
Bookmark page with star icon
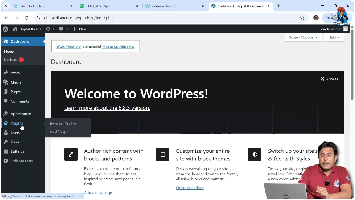pyautogui.click(x=302, y=18)
